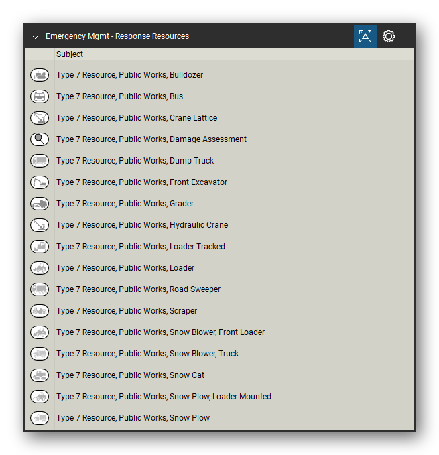The height and width of the screenshot is (455, 439).
Task: Select 'Public Works, Snow Blower, Front Loader' text
Action: tap(192, 332)
